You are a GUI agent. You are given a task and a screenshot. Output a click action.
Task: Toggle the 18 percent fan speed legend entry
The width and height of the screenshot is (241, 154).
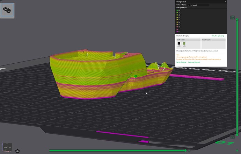click(x=178, y=27)
